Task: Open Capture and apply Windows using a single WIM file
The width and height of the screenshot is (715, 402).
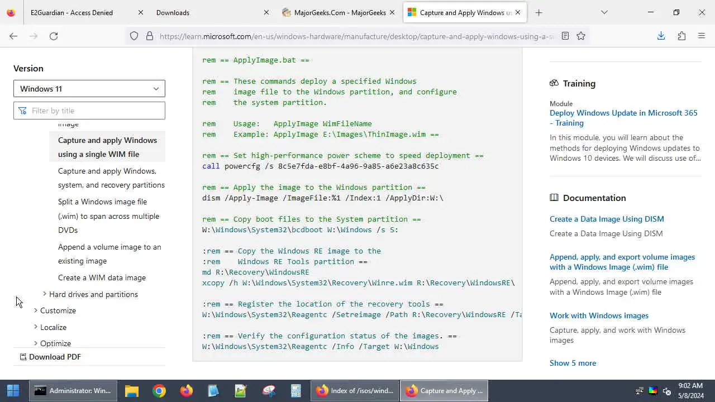Action: [107, 147]
